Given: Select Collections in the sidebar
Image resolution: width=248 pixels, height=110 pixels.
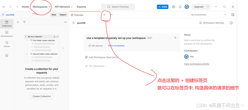Looking at the screenshot, I should pos(7,24).
